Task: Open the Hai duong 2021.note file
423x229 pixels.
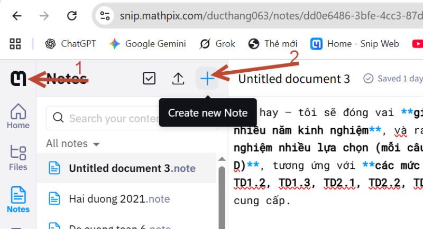Action: click(x=119, y=199)
